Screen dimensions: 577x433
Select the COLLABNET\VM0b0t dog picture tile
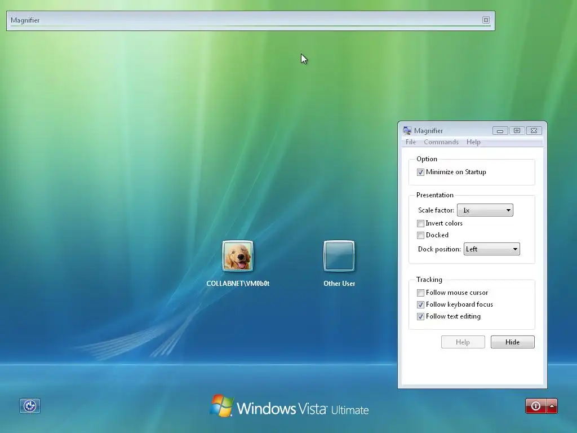coord(238,256)
